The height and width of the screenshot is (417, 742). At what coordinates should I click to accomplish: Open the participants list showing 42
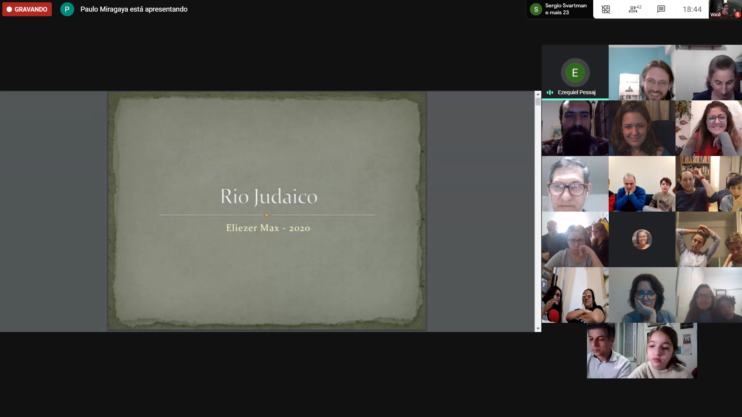coord(635,9)
